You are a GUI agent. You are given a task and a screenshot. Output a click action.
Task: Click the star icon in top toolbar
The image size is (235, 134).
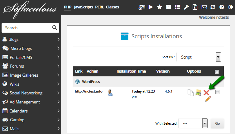click(160, 7)
